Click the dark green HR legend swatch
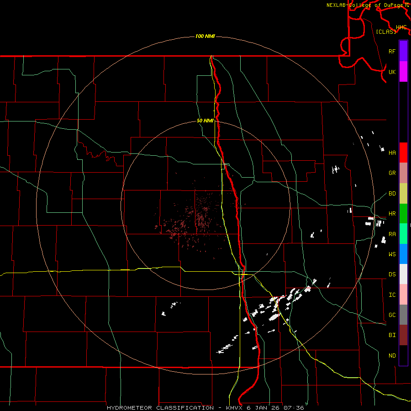The width and height of the screenshot is (411, 411). click(x=403, y=213)
